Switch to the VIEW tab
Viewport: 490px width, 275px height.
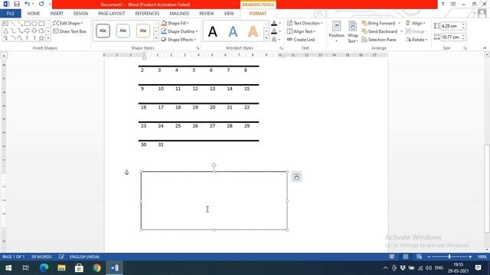coord(229,14)
